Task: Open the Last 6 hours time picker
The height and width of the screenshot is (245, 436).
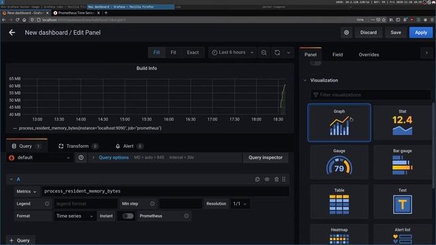Action: tap(232, 52)
